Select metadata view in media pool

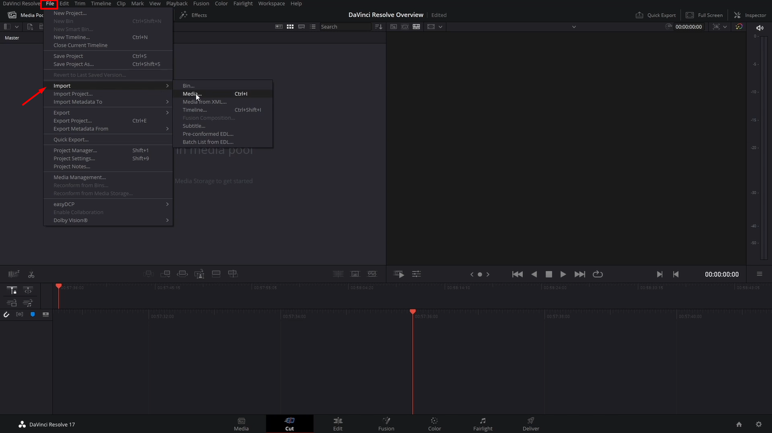click(x=279, y=26)
